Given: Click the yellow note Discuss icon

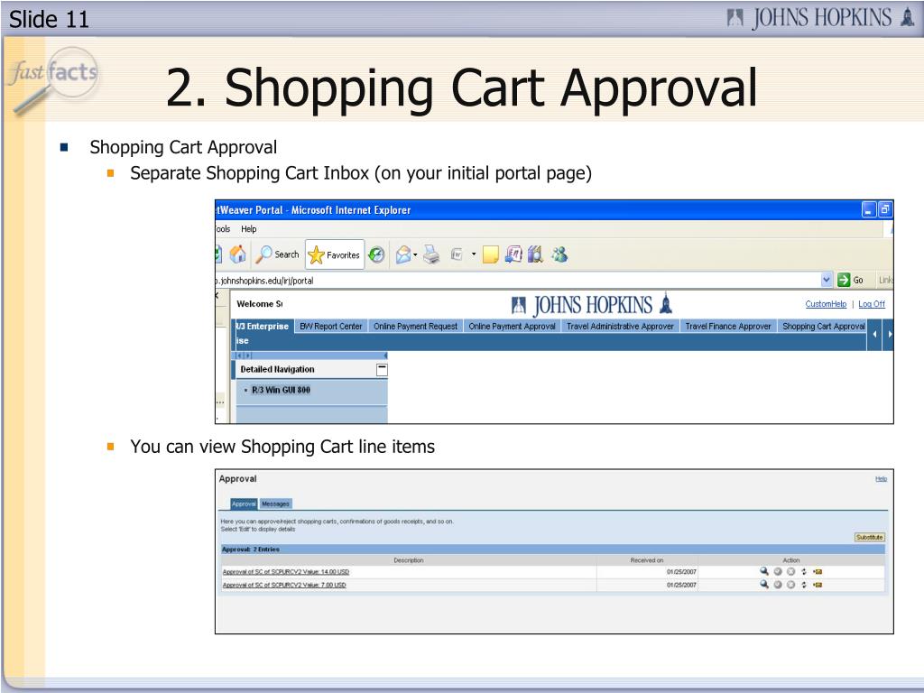Looking at the screenshot, I should pos(490,254).
